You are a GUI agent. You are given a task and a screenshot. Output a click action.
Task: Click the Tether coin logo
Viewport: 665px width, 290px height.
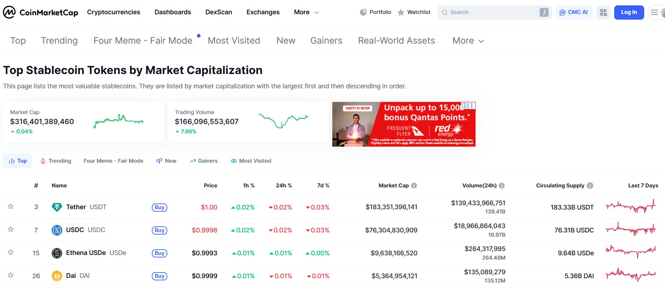[x=57, y=207]
